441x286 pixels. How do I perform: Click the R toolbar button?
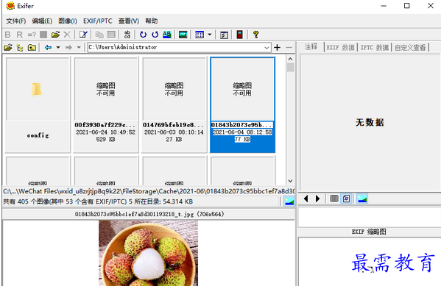[19, 35]
